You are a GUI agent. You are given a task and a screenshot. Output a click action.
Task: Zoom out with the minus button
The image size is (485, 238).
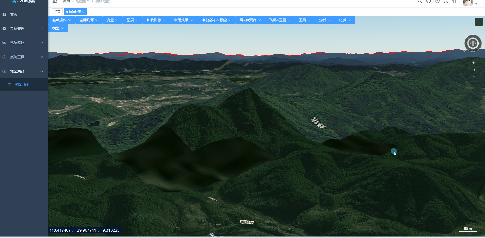point(474,76)
